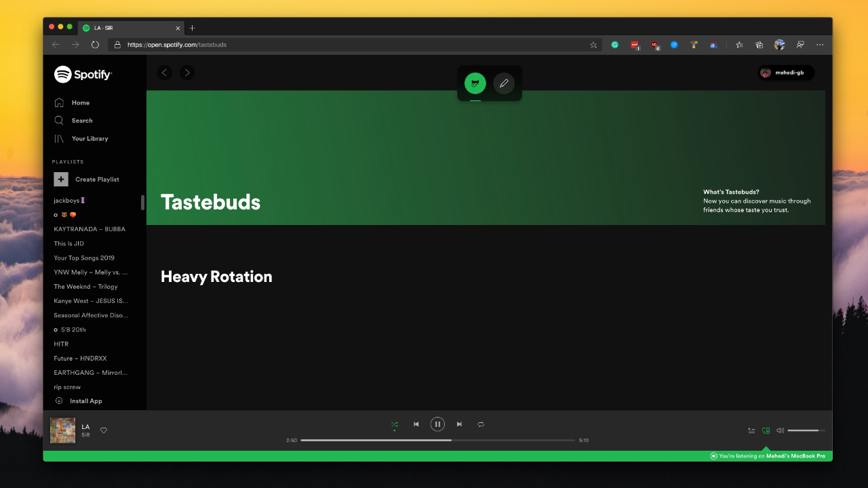Bookmark page with star icon

tap(593, 45)
